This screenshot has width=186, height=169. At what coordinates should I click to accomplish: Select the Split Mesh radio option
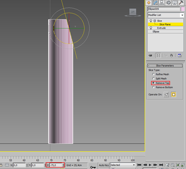point(160,78)
